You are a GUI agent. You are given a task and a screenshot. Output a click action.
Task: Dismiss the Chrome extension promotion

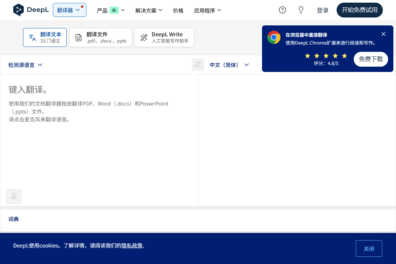383,34
